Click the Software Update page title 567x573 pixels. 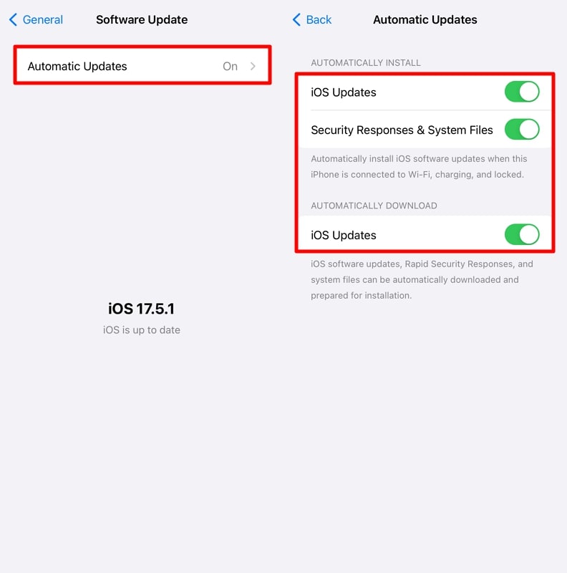[142, 20]
